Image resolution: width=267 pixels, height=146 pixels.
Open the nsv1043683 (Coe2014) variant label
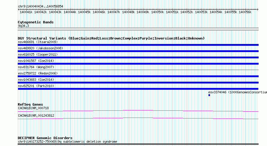tap(36, 80)
